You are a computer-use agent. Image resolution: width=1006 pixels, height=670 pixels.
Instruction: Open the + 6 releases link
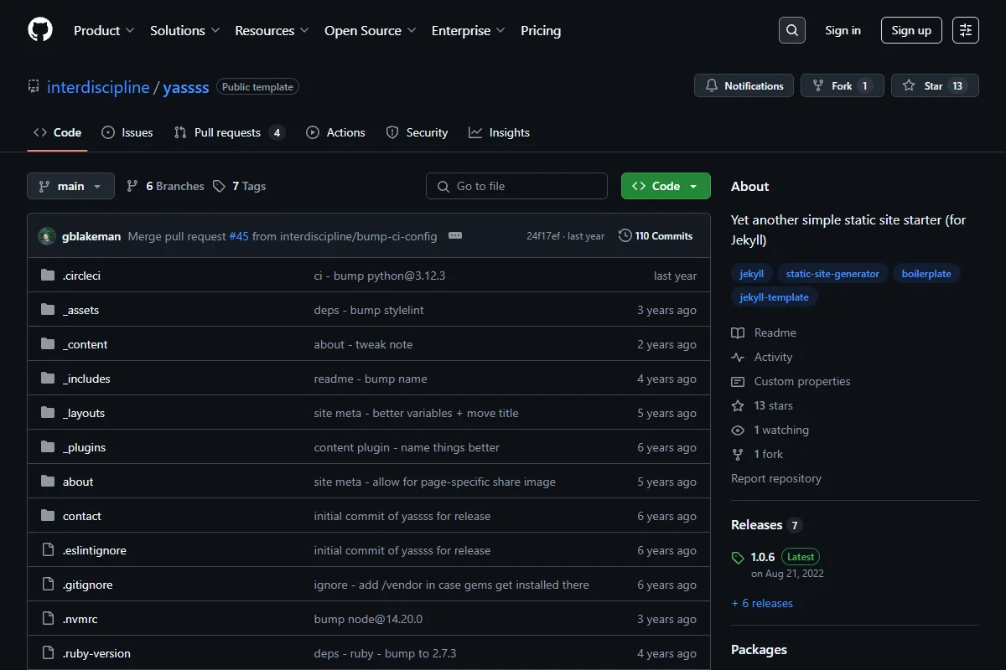click(762, 603)
